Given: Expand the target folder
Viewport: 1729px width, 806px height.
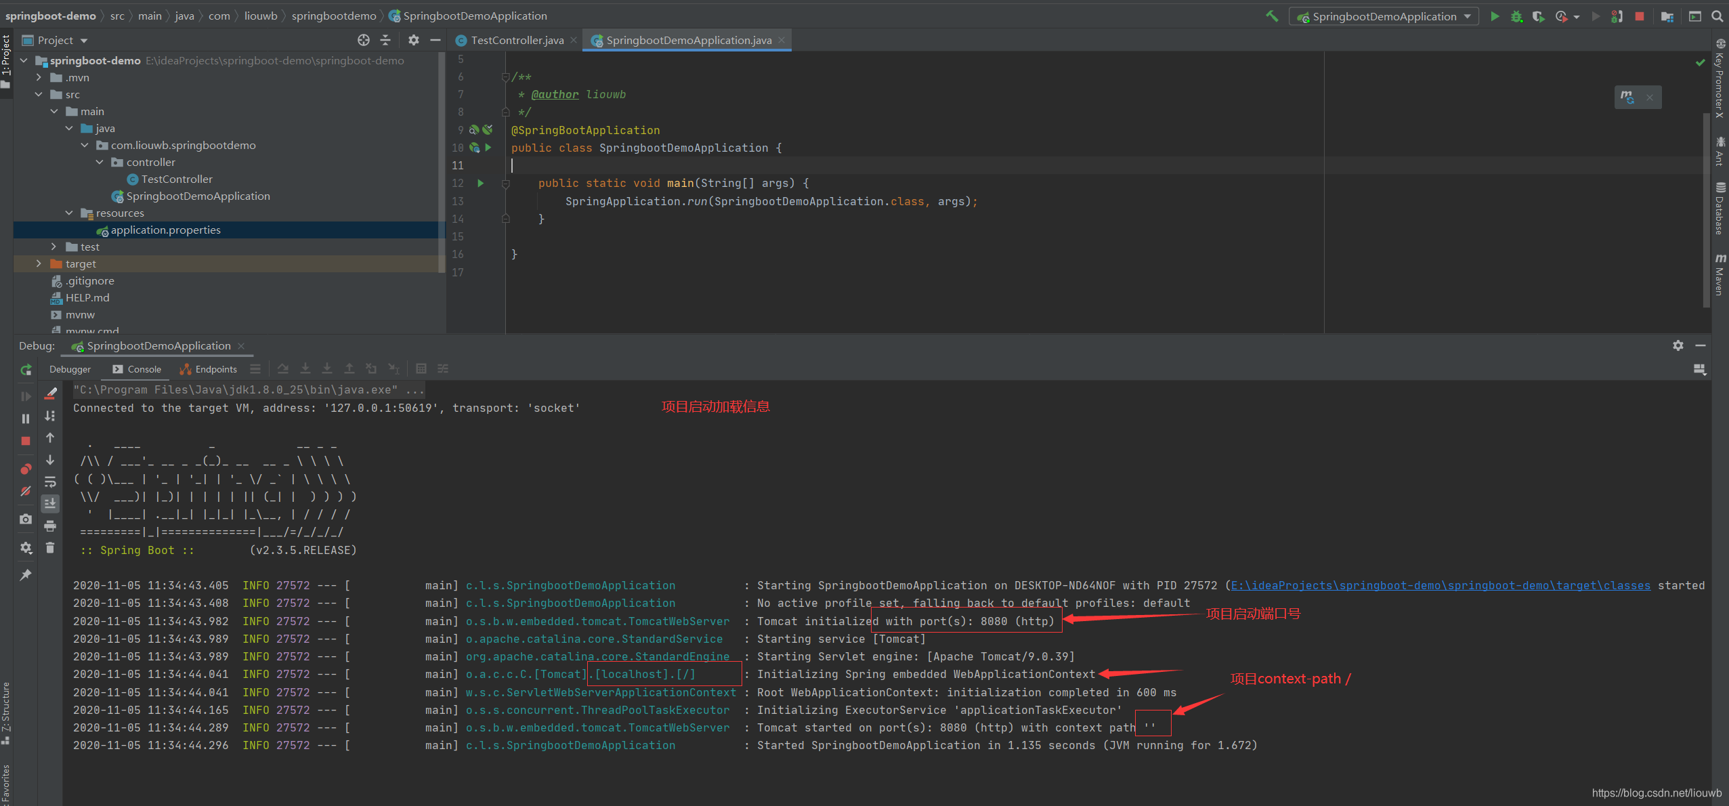Looking at the screenshot, I should click(x=39, y=263).
